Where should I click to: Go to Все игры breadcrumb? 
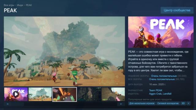9,5
